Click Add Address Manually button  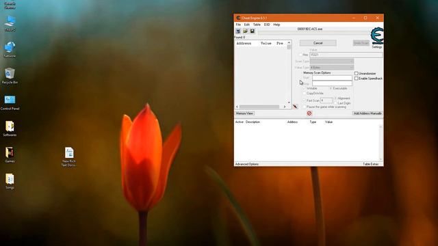coord(368,113)
